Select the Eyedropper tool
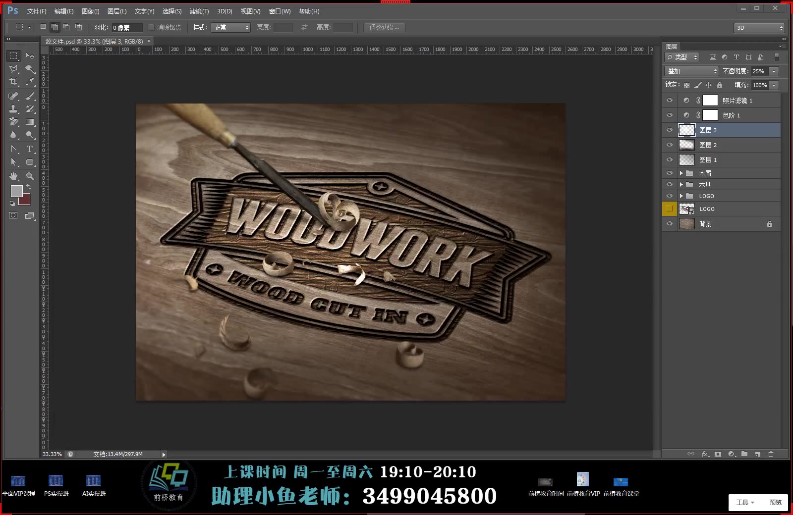This screenshot has width=793, height=515. pyautogui.click(x=30, y=82)
